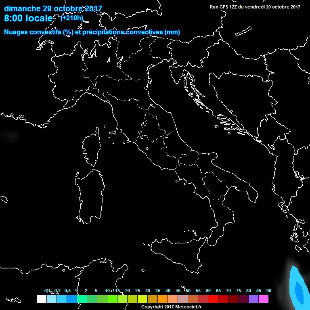Select the lime swatch between 15 and 20
The width and height of the screenshot is (310, 310).
click(122, 299)
